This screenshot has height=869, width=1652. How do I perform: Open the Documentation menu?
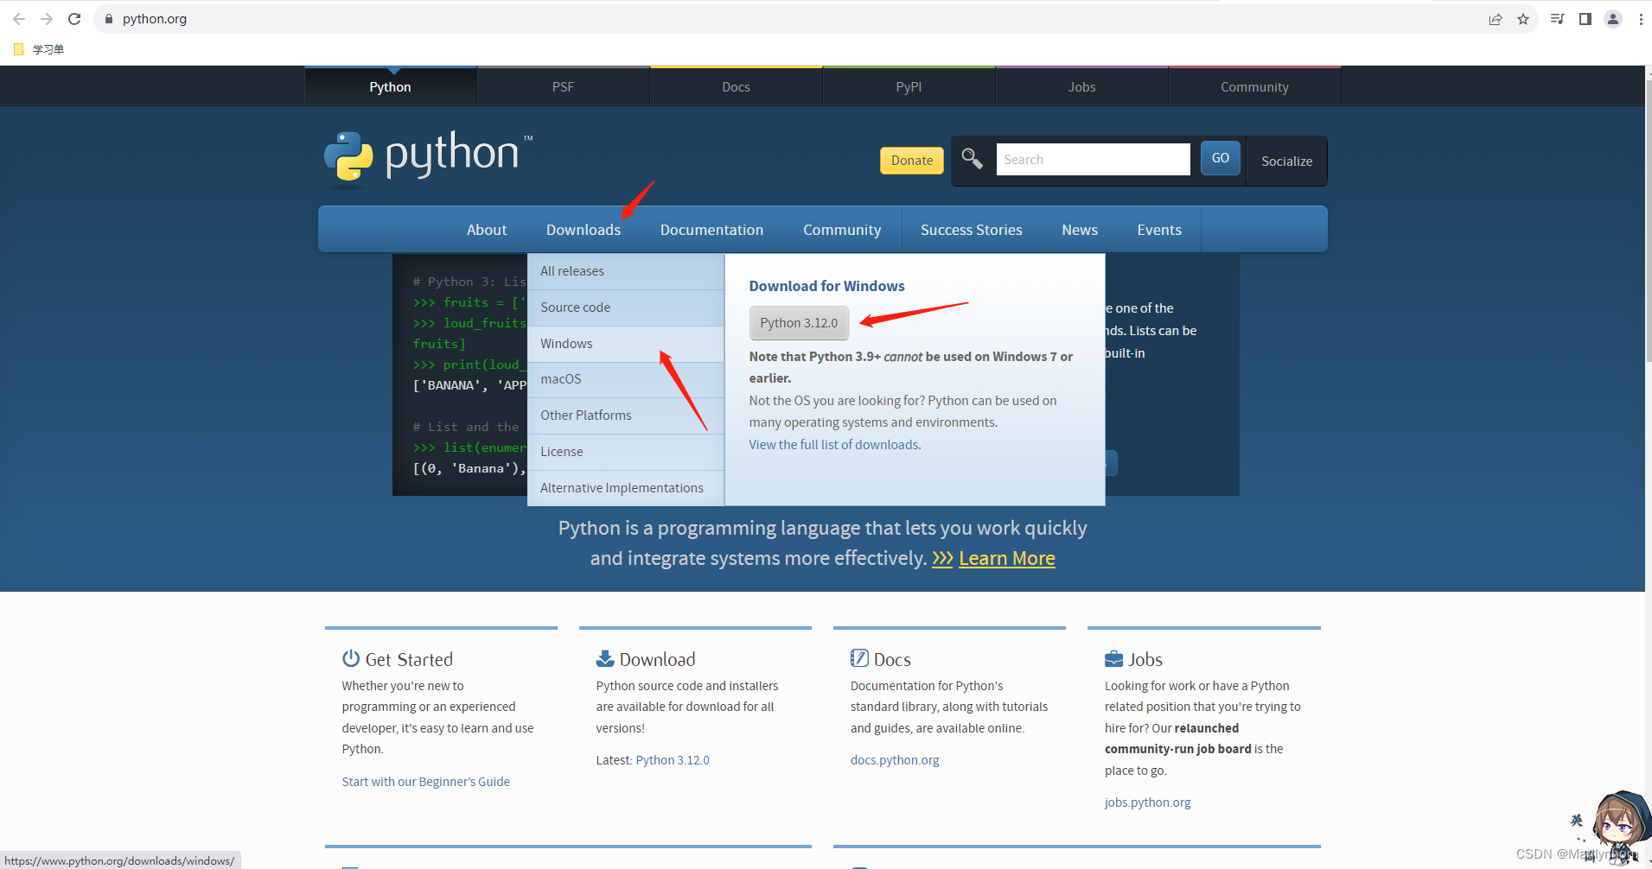(x=711, y=230)
